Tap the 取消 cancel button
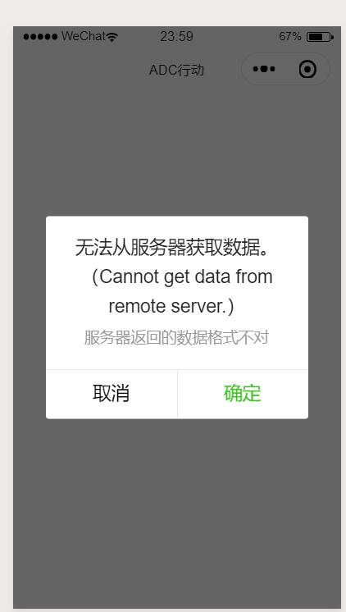Screen dimensions: 346x612 pos(112,395)
